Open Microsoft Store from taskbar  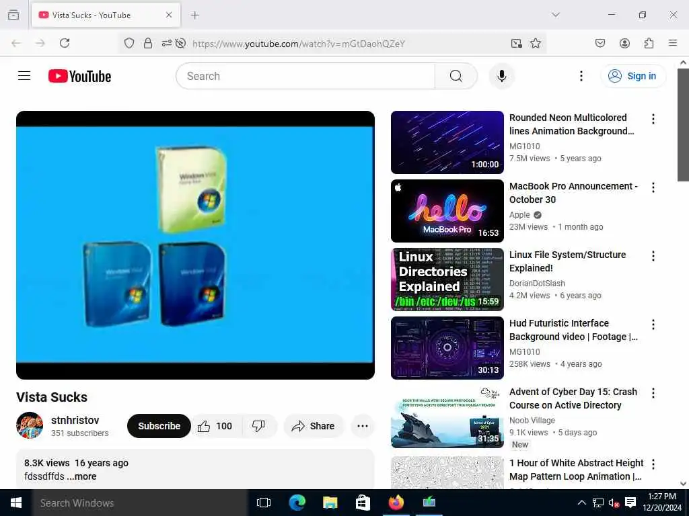pos(363,503)
